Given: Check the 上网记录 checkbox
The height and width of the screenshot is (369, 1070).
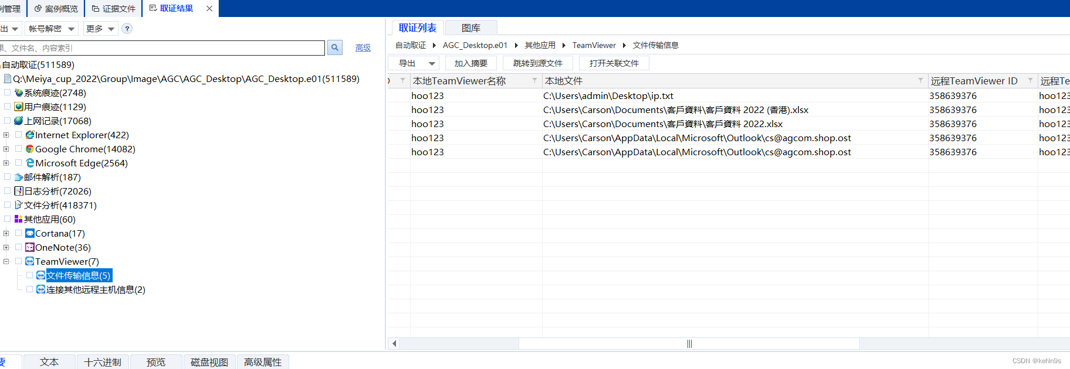Looking at the screenshot, I should tap(7, 121).
